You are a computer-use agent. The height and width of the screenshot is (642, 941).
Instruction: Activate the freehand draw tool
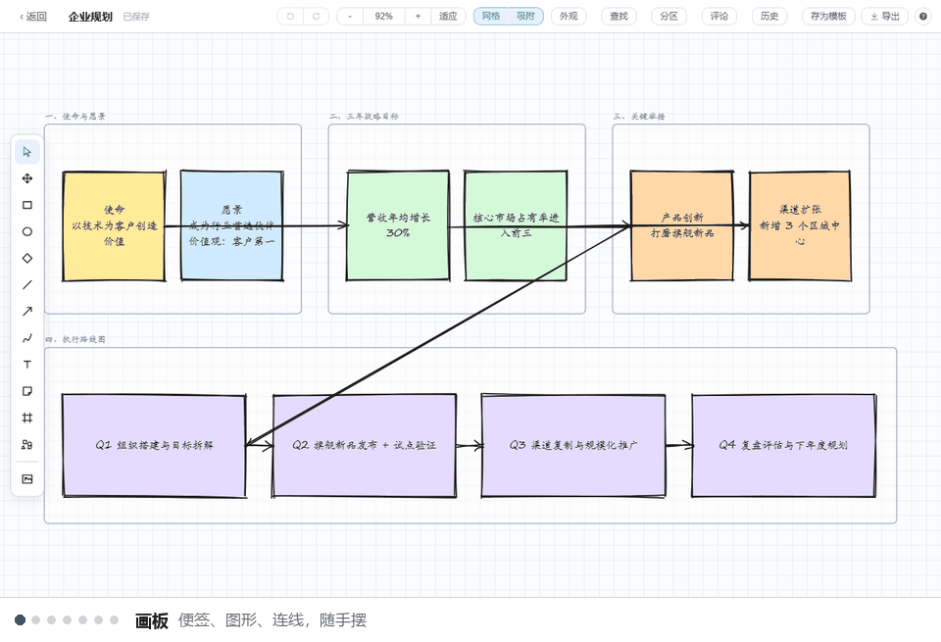[27, 338]
